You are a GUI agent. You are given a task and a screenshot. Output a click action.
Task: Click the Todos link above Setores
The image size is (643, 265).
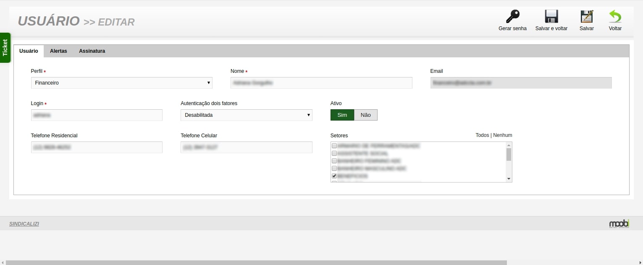[x=482, y=135]
